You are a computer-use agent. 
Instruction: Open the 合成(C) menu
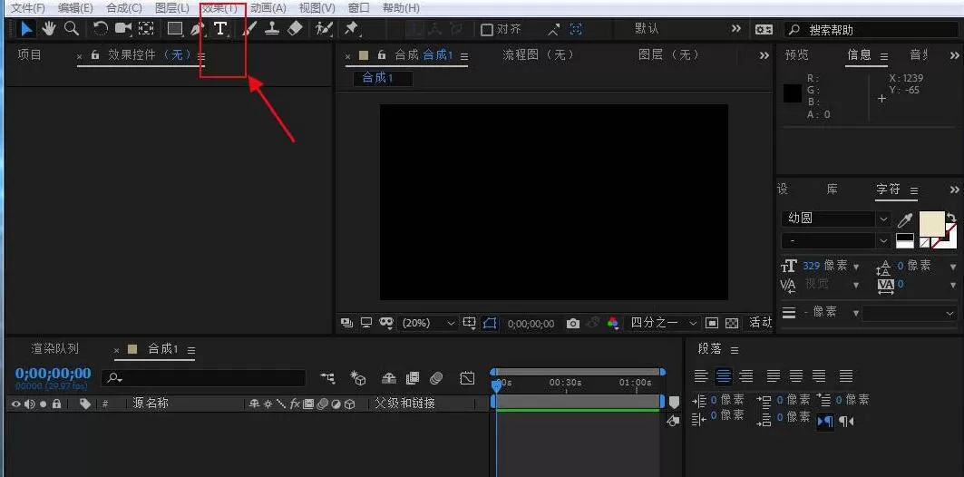[x=123, y=8]
